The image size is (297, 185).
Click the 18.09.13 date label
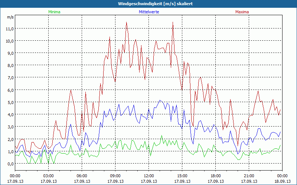pyautogui.click(x=282, y=181)
